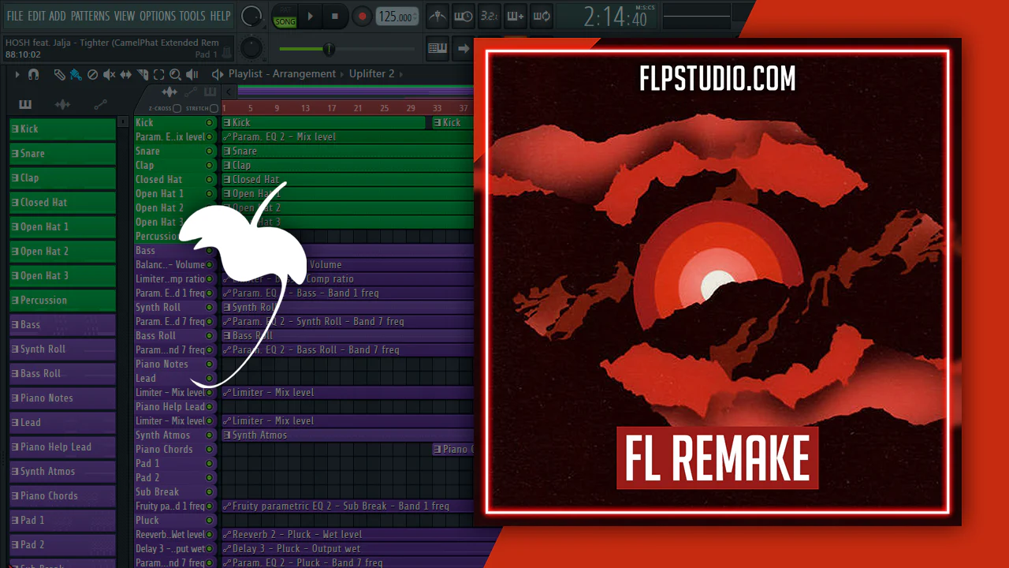1009x568 pixels.
Task: Select the Piano Help Lead pattern in picker
Action: click(x=62, y=447)
